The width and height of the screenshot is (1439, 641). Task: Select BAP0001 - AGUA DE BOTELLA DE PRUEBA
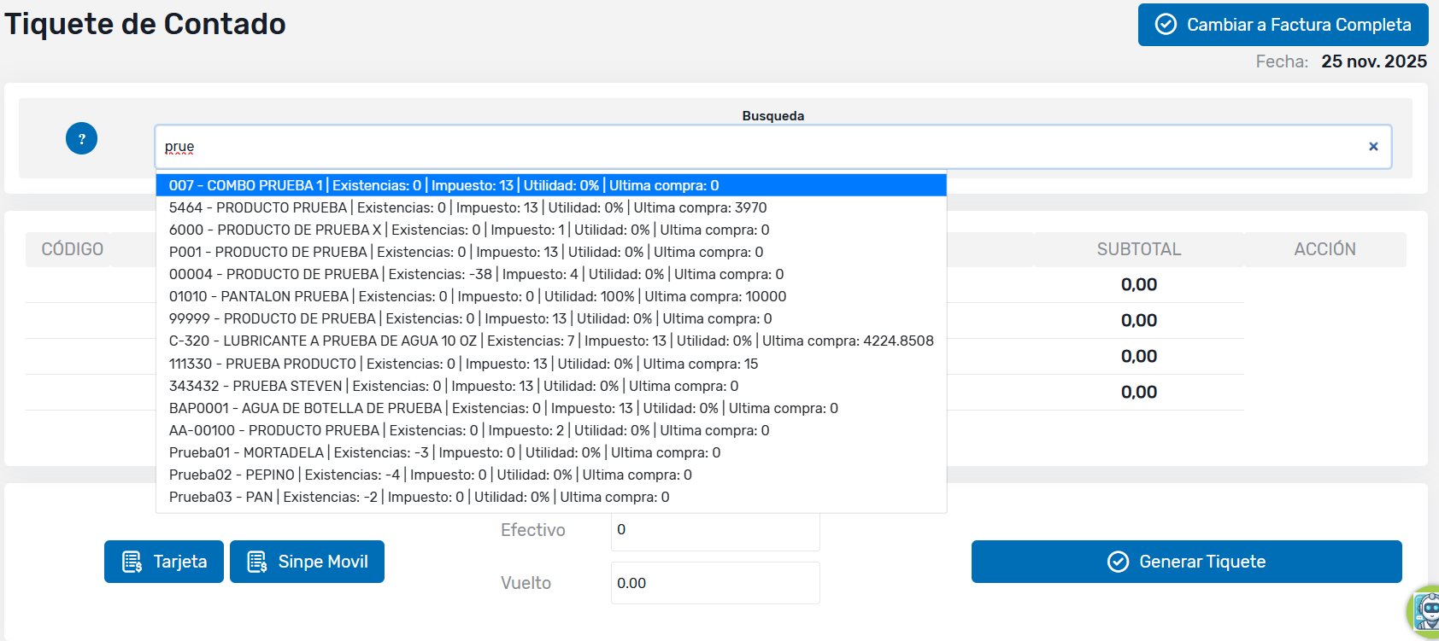(502, 408)
